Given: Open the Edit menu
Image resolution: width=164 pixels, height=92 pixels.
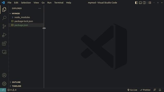Looking at the screenshot, I should point(16,3).
